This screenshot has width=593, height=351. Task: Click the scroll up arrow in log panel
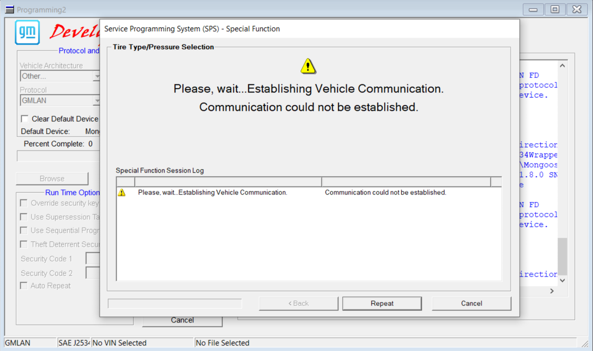coord(563,66)
